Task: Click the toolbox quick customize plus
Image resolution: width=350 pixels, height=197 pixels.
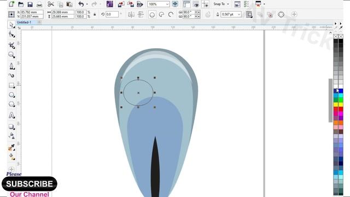Action: (x=11, y=169)
